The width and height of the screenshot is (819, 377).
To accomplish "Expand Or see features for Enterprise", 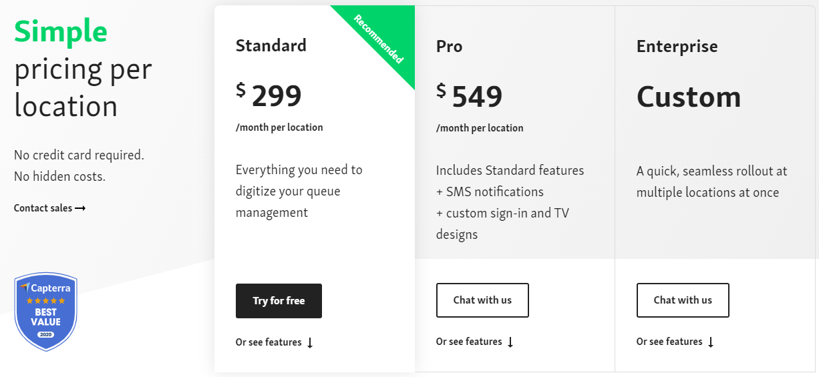I will point(669,342).
